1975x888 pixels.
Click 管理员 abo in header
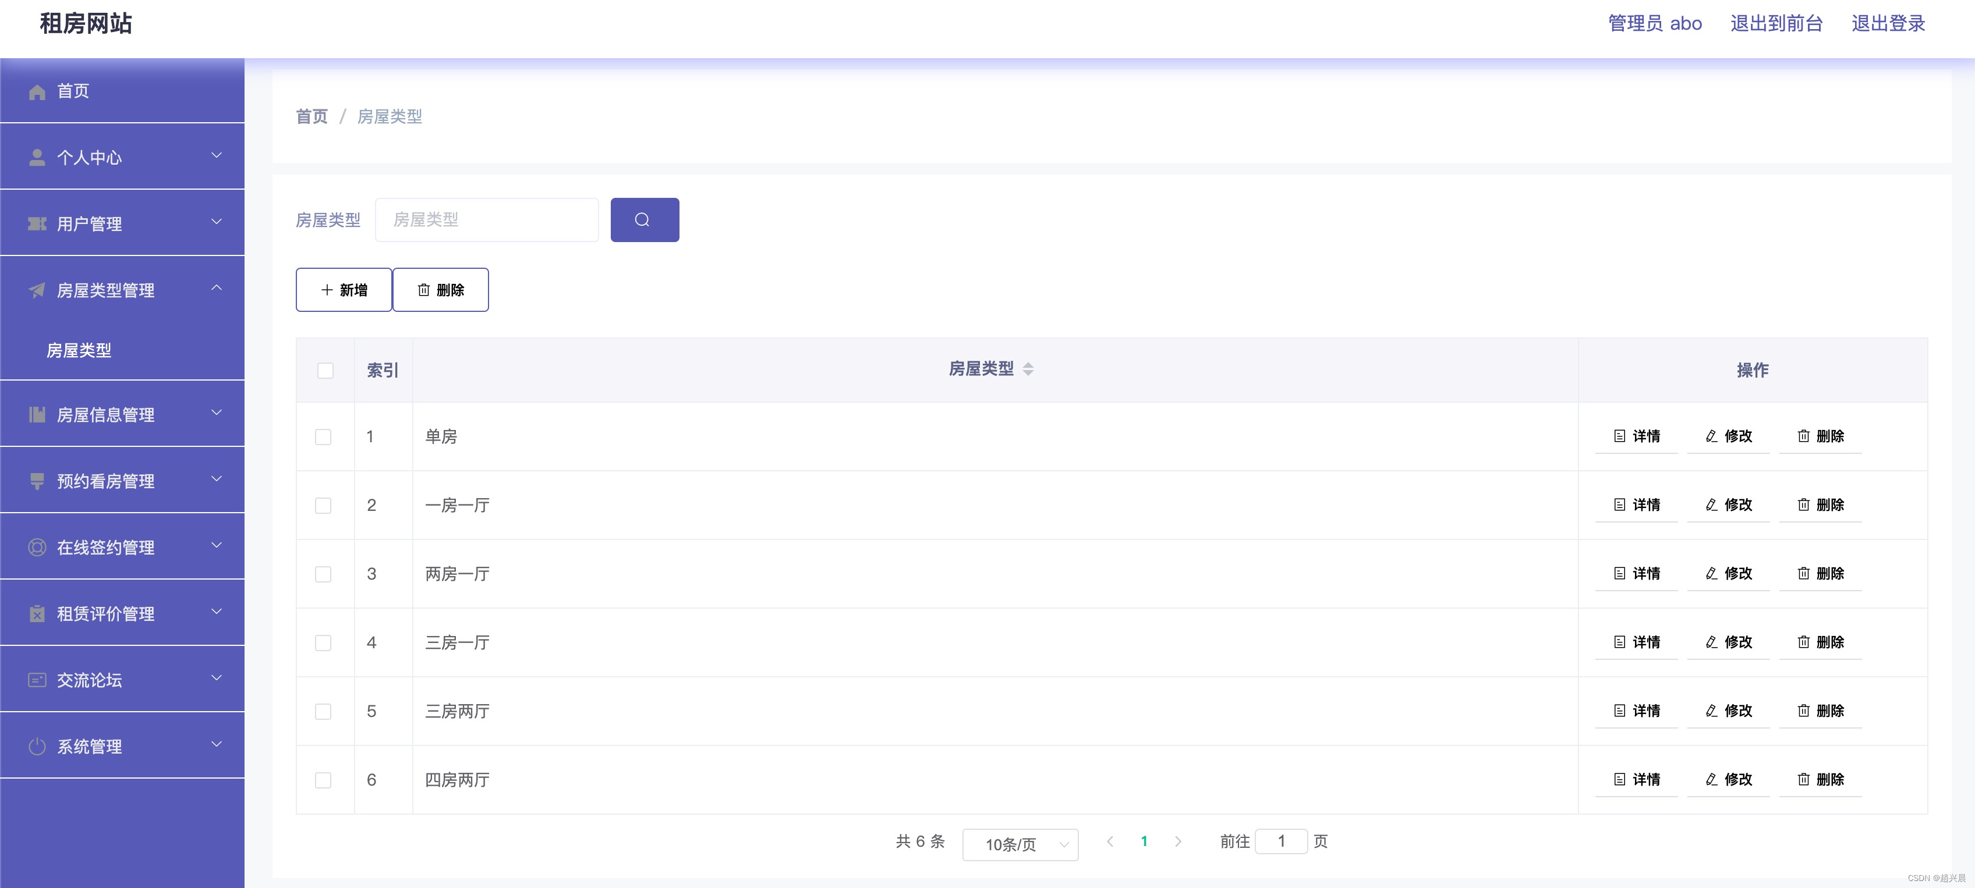(x=1655, y=23)
